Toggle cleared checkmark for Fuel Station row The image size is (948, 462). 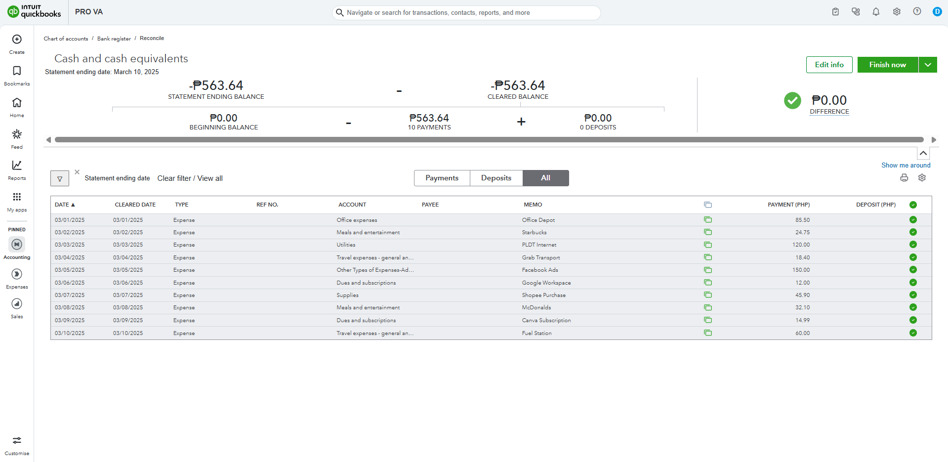pyautogui.click(x=913, y=333)
